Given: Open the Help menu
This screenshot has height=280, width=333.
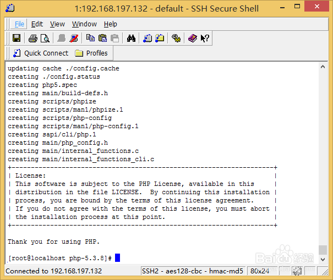Looking at the screenshot, I should pos(111,24).
